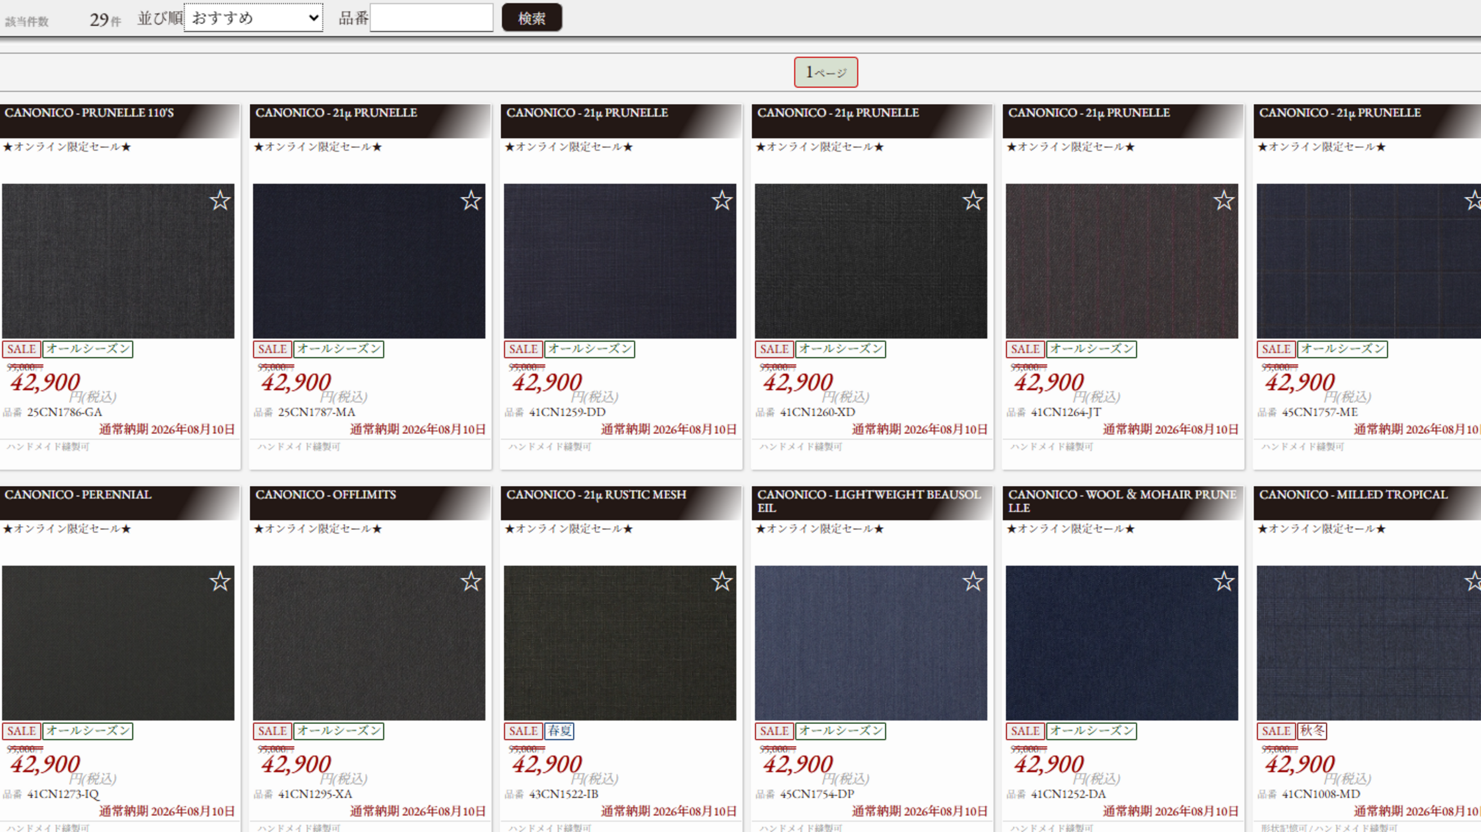The height and width of the screenshot is (832, 1481).
Task: Click the 品番 search input field
Action: 431,18
